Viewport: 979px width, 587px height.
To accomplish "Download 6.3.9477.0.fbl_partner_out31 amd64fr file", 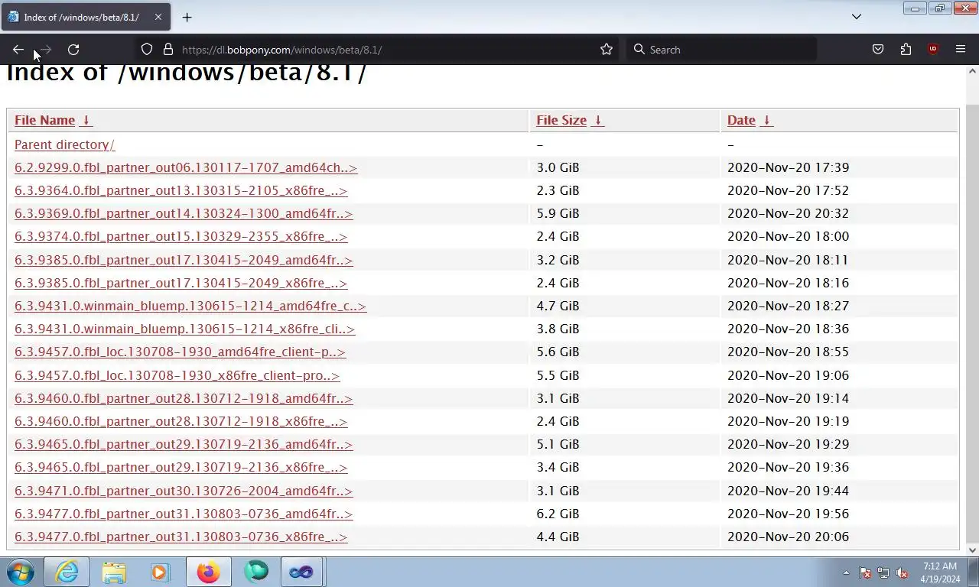I will point(184,514).
